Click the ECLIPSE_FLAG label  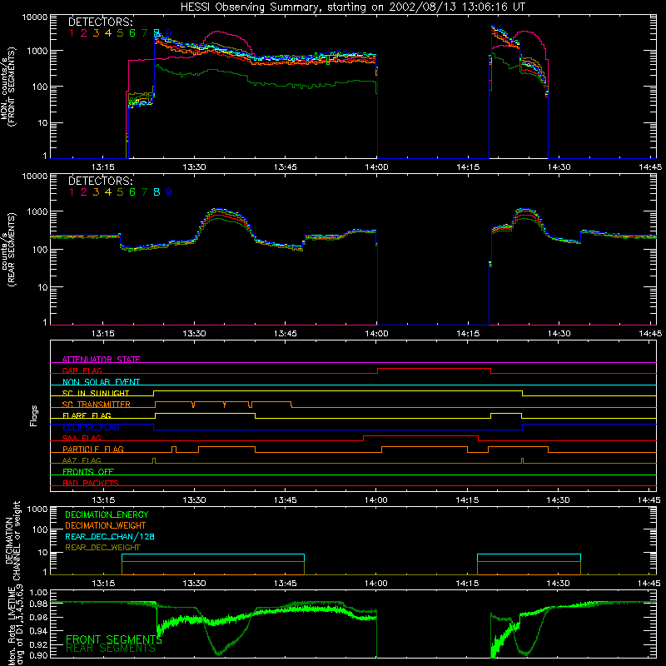(91, 427)
